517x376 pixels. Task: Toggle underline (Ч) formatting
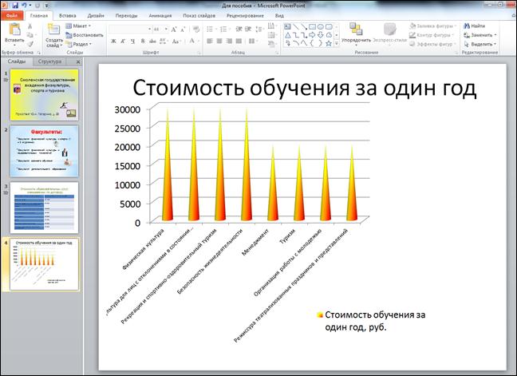[x=131, y=40]
